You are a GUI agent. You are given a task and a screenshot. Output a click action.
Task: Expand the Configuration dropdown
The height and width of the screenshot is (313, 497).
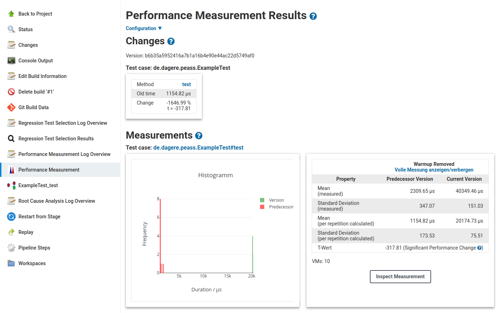(144, 28)
